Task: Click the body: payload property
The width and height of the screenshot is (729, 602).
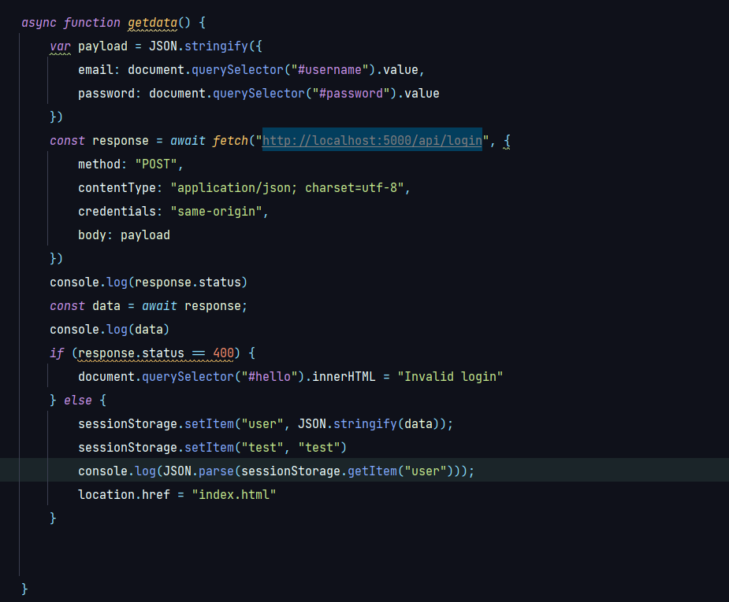Action: click(122, 235)
